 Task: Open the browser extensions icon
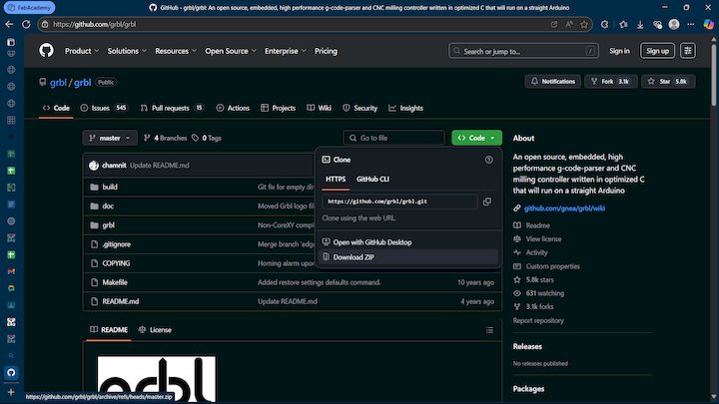604,24
